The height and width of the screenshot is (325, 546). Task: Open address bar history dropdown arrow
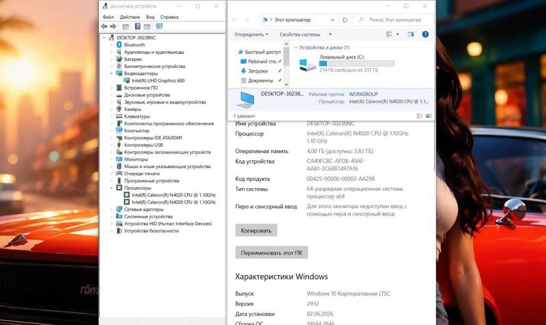pos(333,20)
